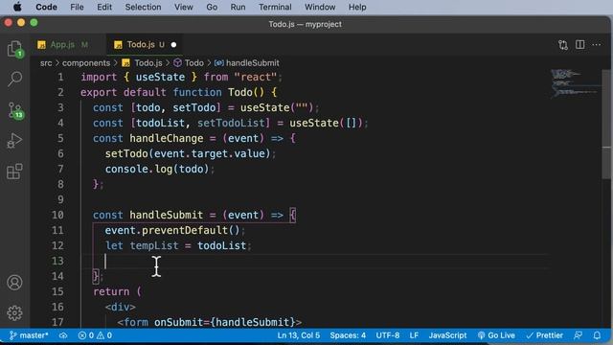This screenshot has height=345, width=613.
Task: Click the "react" string on line 1
Action: pyautogui.click(x=256, y=77)
